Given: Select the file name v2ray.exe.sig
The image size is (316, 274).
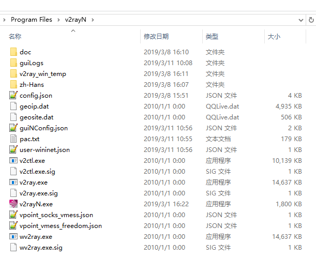Looking at the screenshot, I should coord(39,193).
